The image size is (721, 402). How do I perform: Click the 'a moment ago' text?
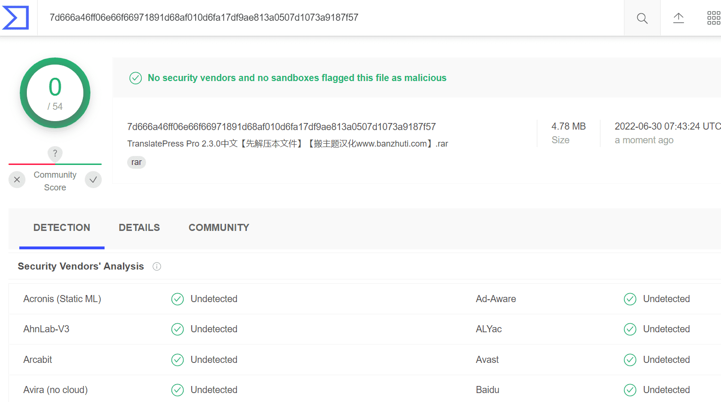coord(644,140)
